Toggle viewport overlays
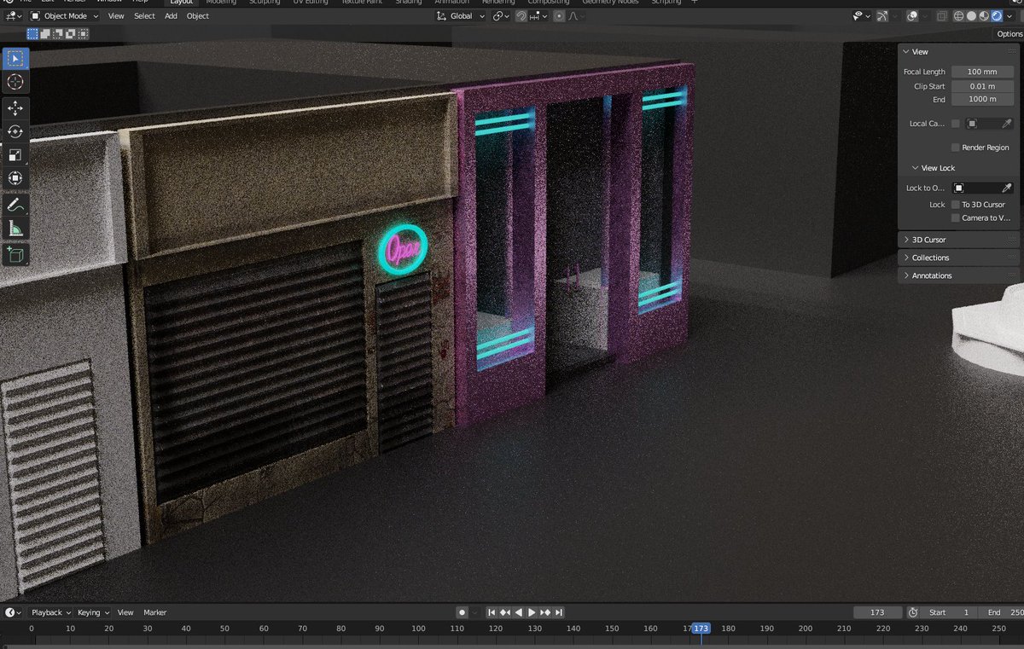The image size is (1024, 649). [912, 15]
